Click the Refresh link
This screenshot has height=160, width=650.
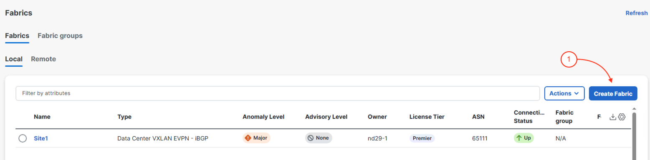tap(637, 13)
